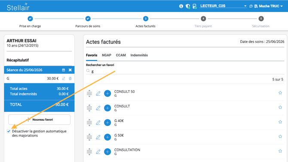
Task: Toggle star on G 50€ favorite
Action: coord(280,137)
